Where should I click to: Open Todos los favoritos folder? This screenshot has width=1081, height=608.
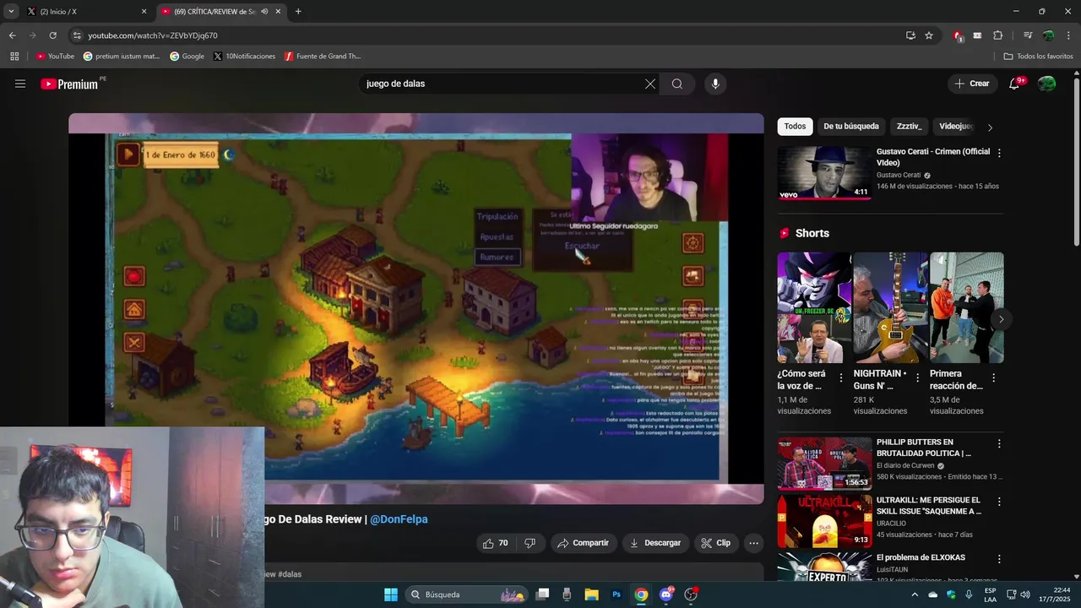coord(1038,57)
